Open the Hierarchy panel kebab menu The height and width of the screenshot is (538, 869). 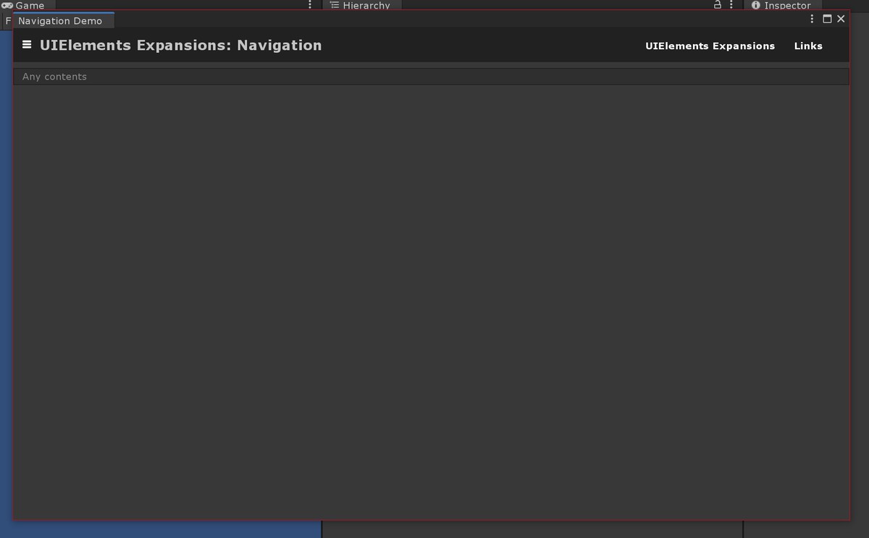click(731, 5)
